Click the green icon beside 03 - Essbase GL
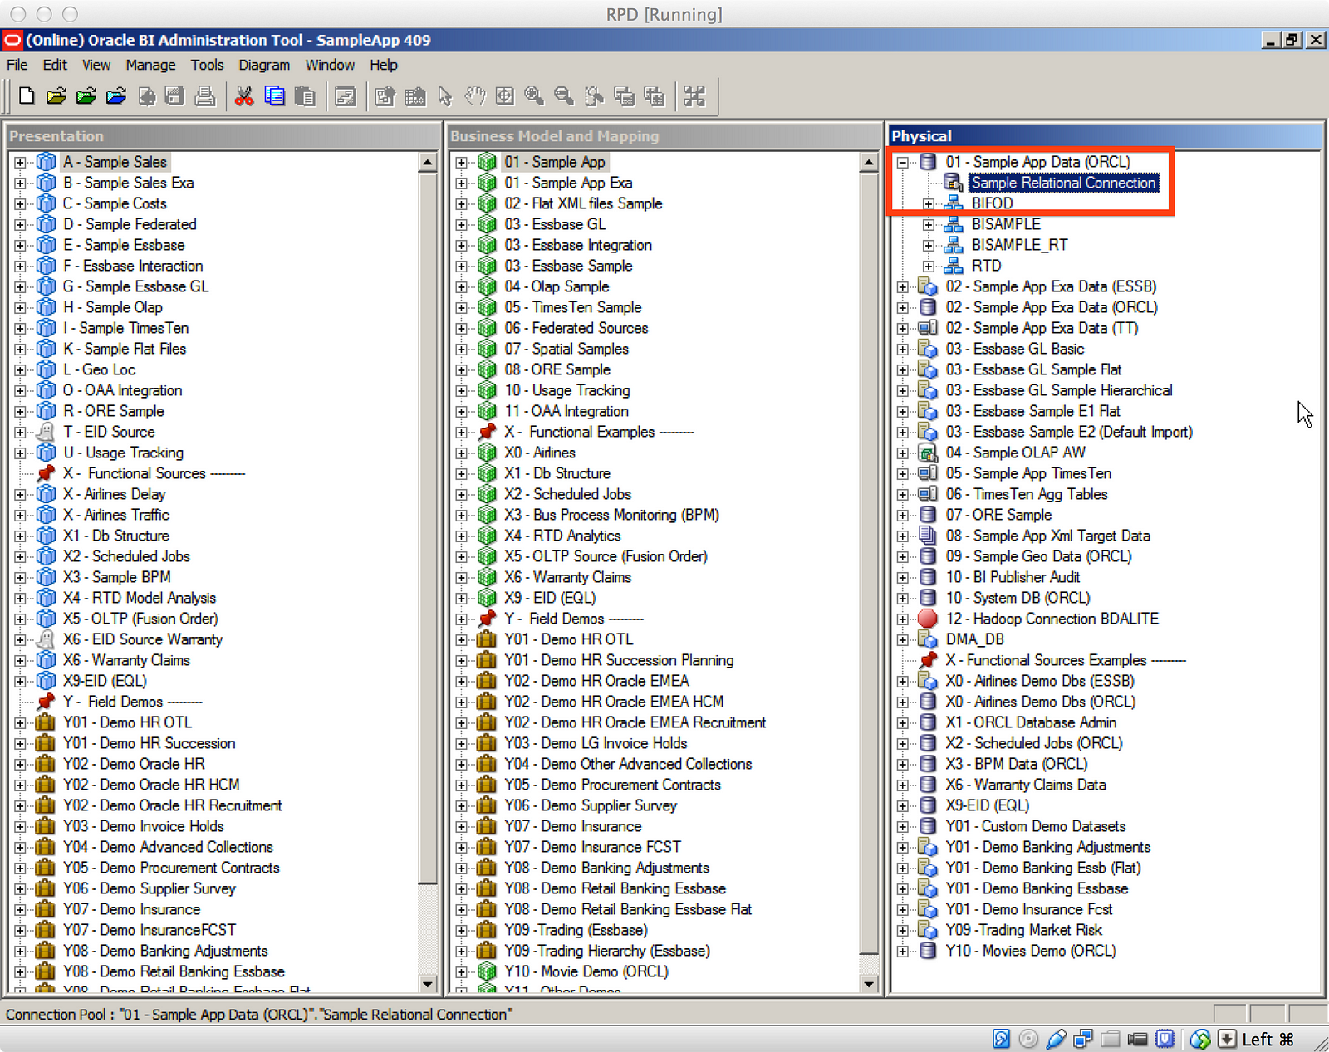 point(488,224)
